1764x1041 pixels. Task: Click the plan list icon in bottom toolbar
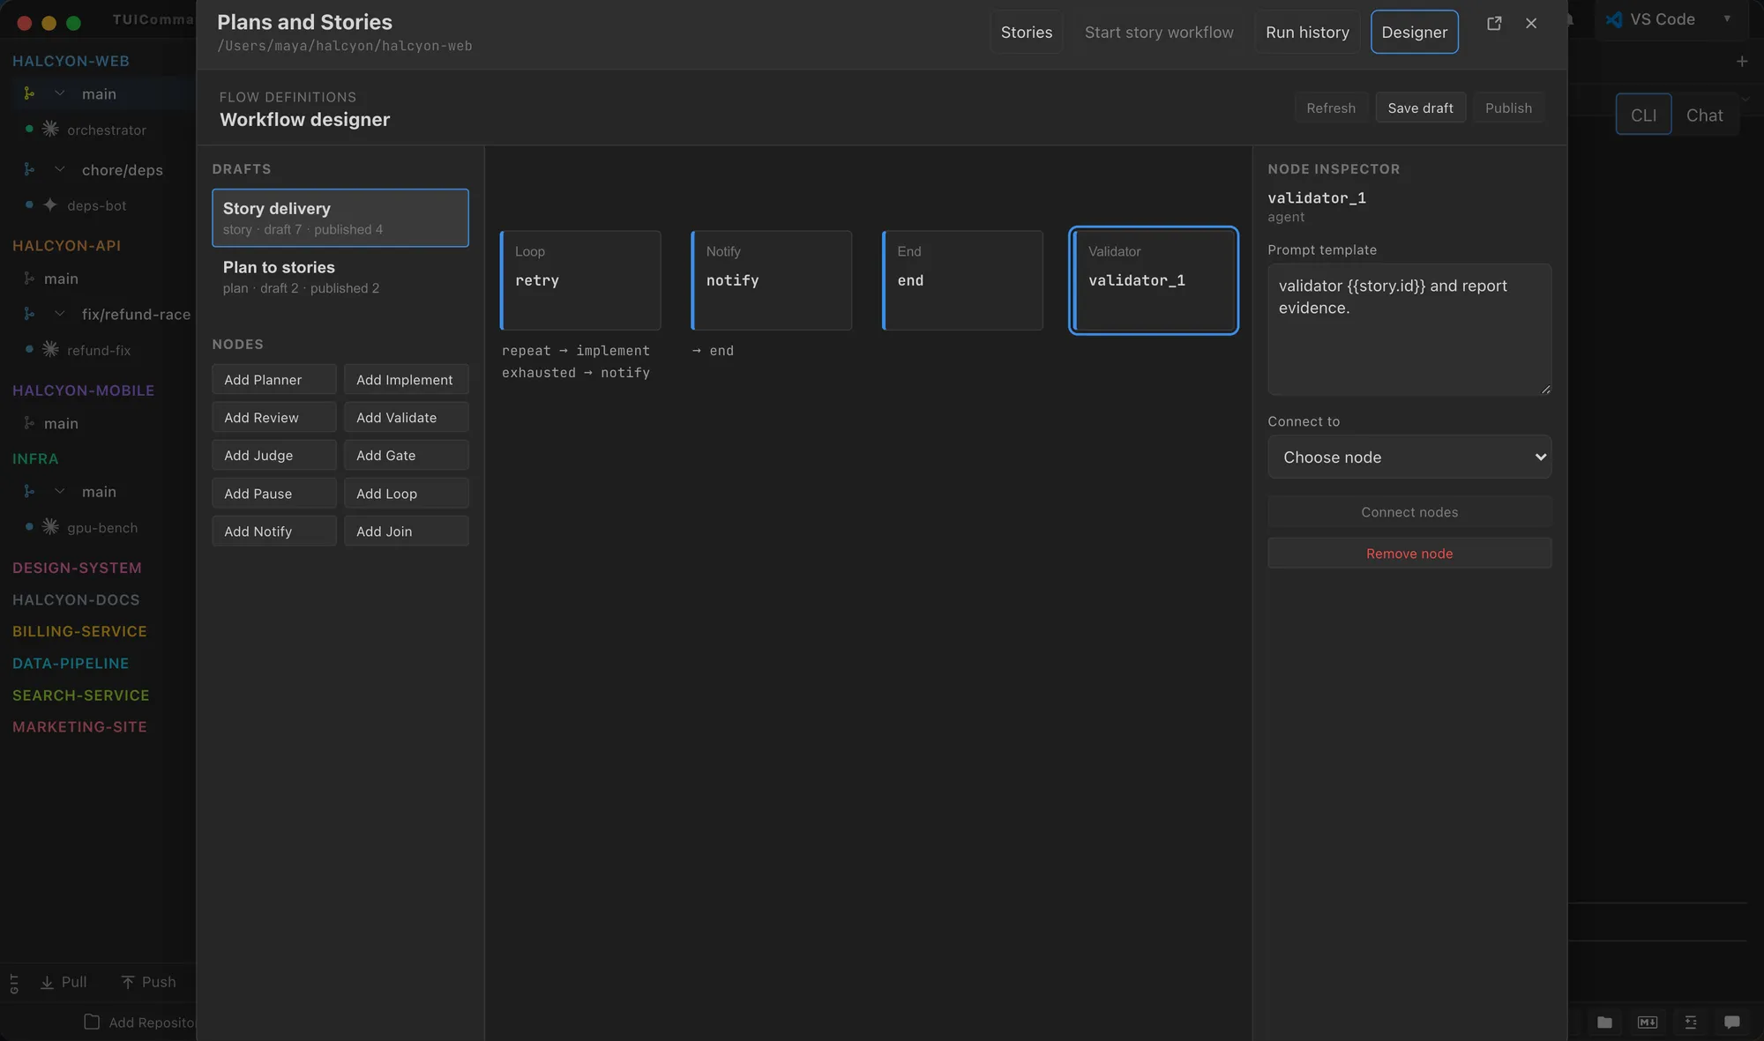tap(1690, 1022)
